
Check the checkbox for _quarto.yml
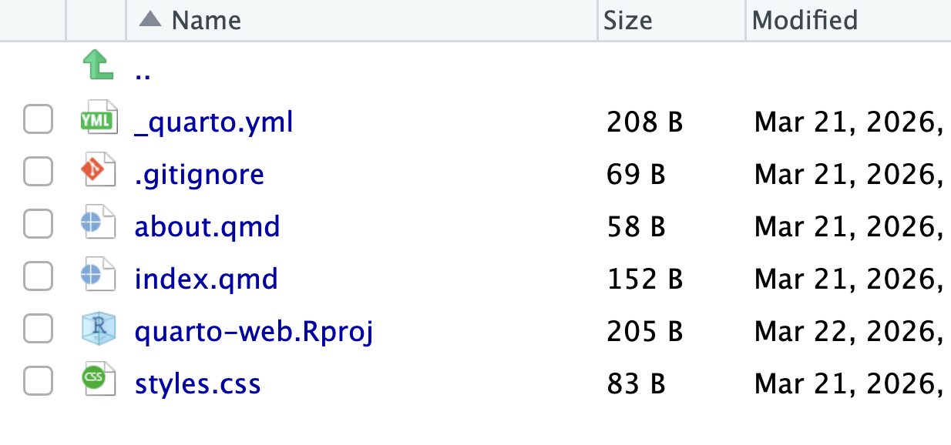[38, 120]
